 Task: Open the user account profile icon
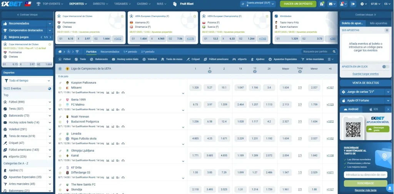point(343,4)
